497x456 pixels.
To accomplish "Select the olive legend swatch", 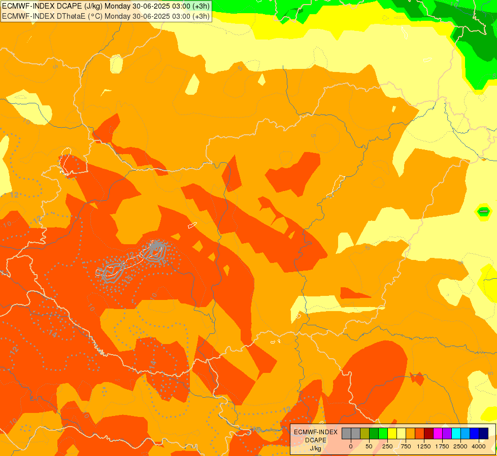I will [x=365, y=433].
